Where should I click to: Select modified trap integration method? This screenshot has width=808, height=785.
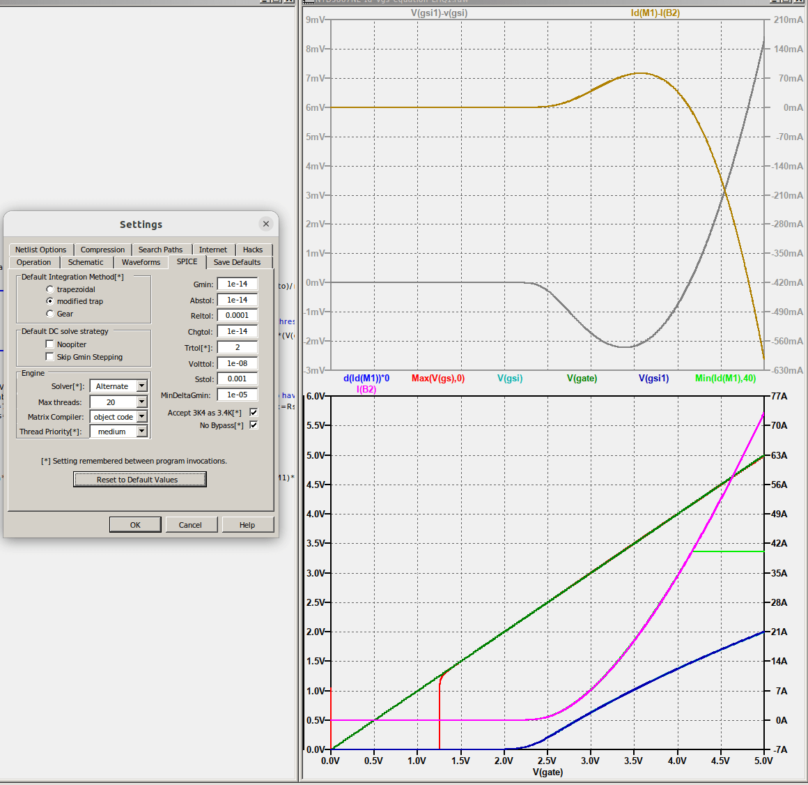(50, 301)
